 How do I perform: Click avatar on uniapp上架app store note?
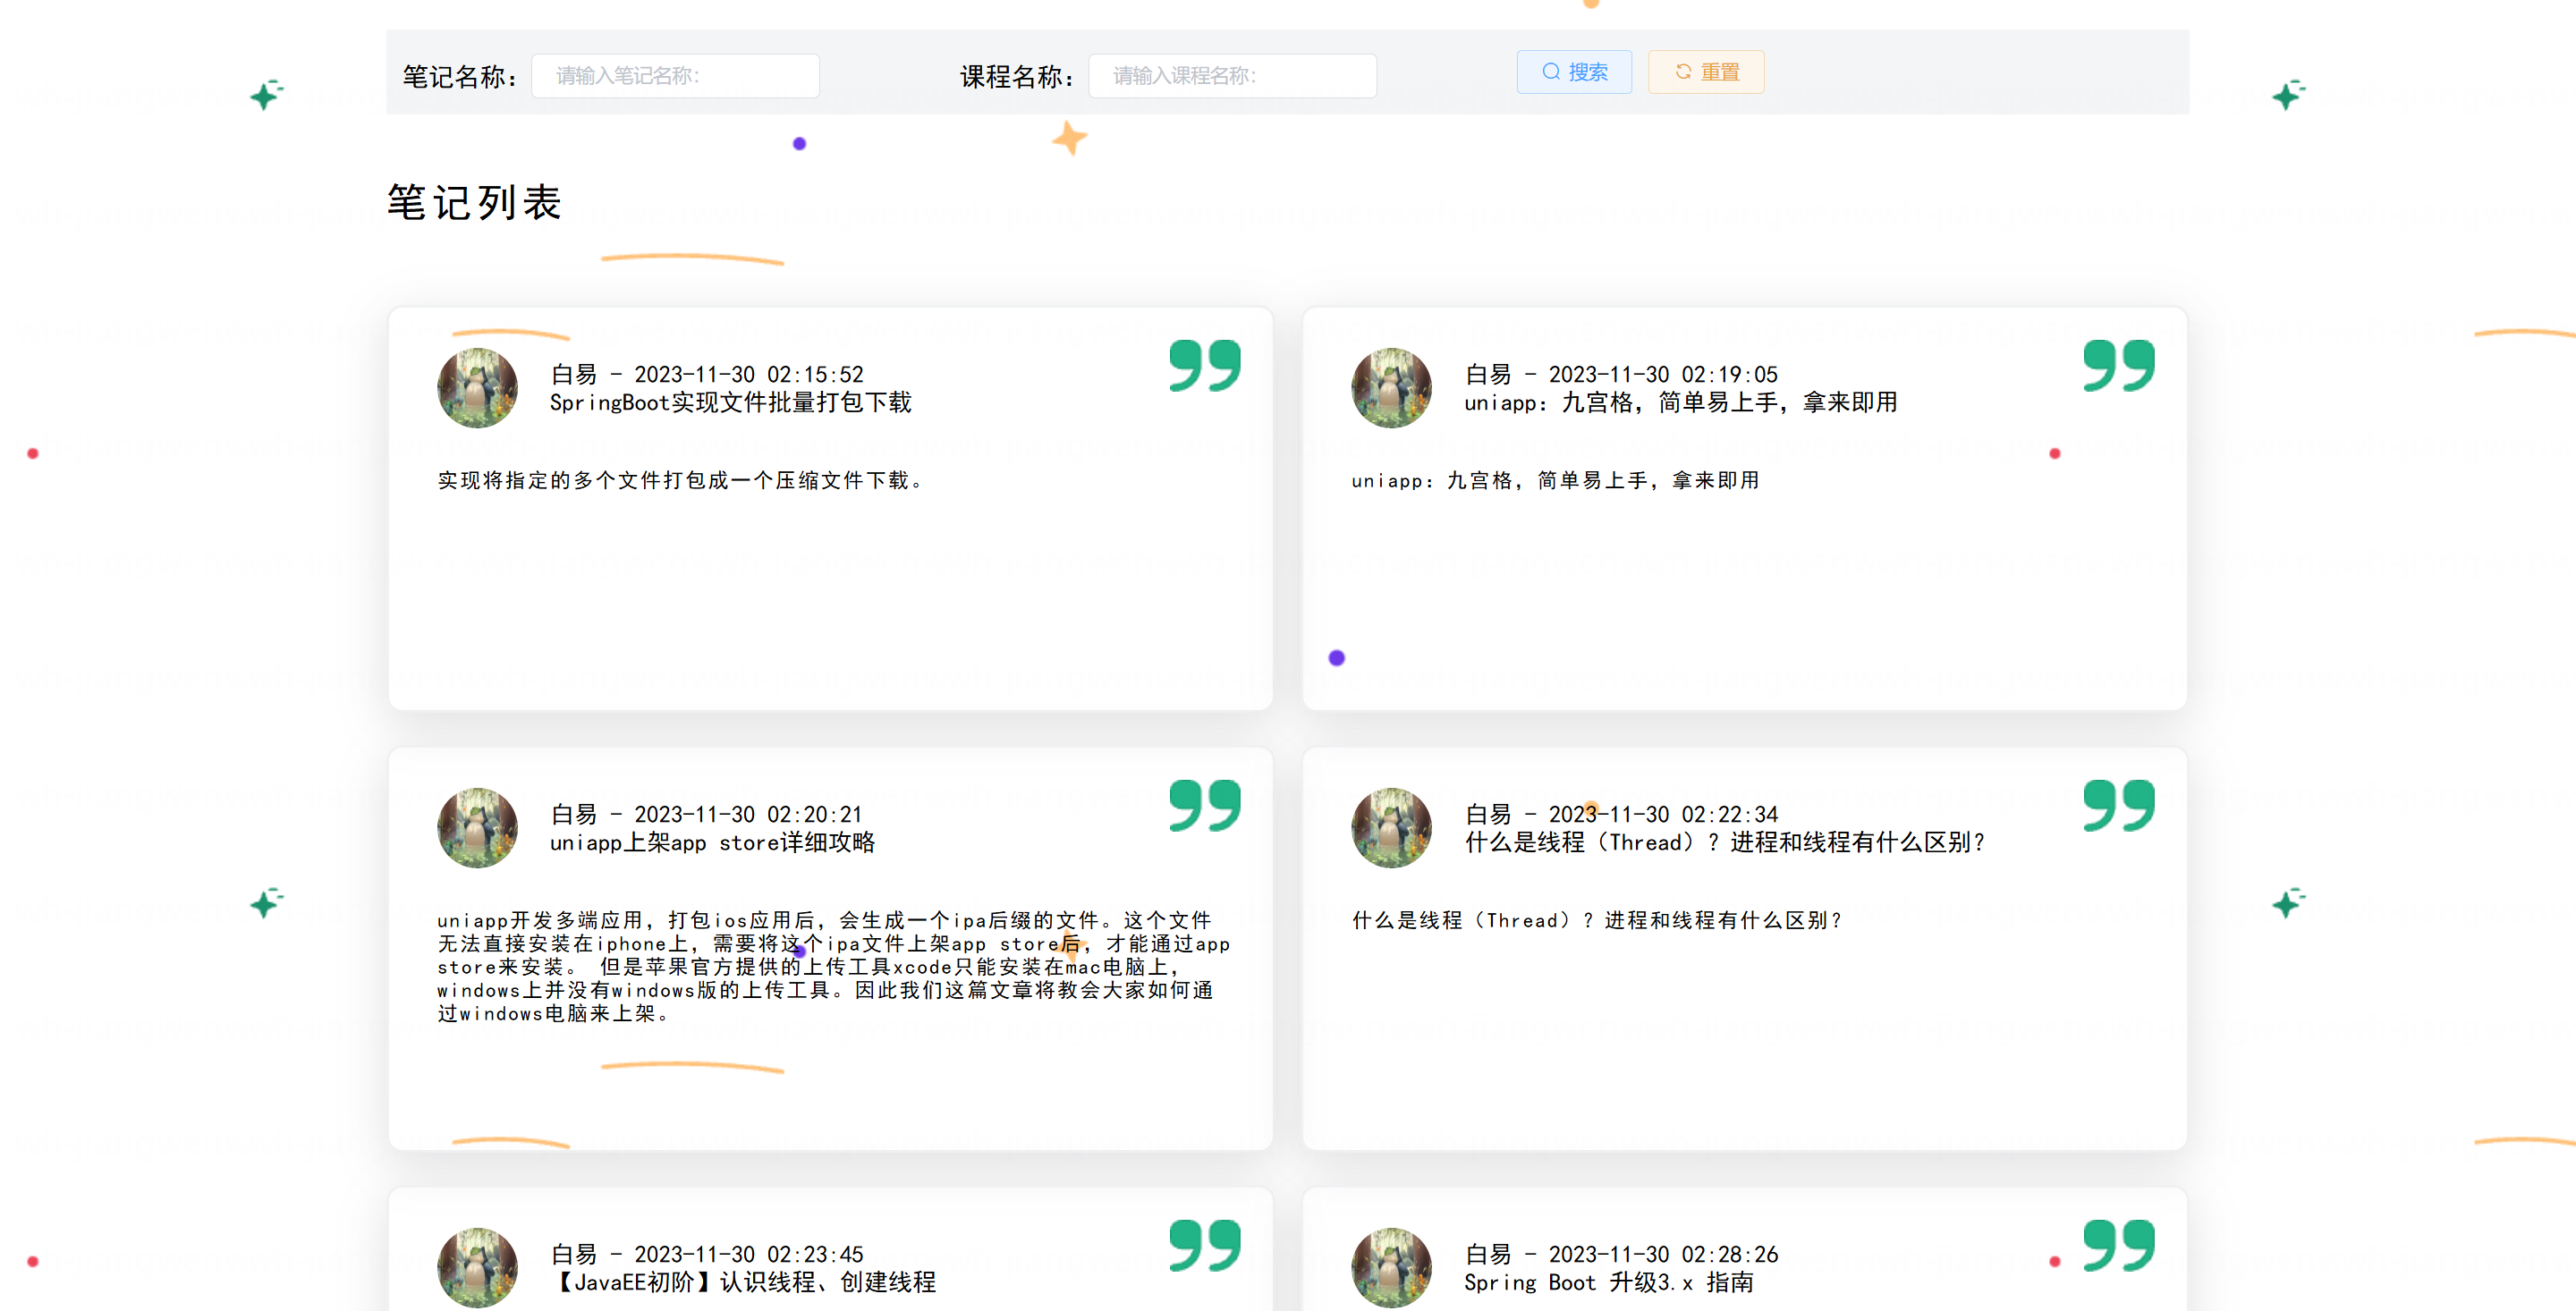click(477, 828)
